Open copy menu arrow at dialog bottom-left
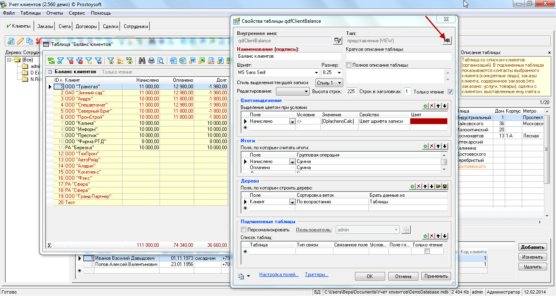The image size is (556, 296). 249,276
